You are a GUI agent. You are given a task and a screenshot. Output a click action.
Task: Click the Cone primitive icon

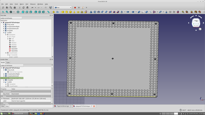point(74,12)
